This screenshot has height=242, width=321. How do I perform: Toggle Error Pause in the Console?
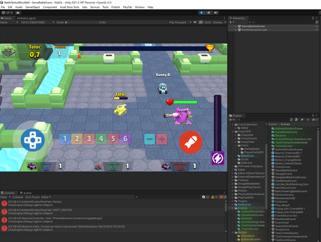point(32,197)
